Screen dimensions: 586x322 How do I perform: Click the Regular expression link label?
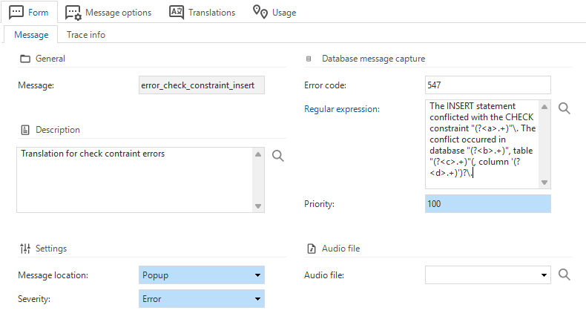[342, 109]
